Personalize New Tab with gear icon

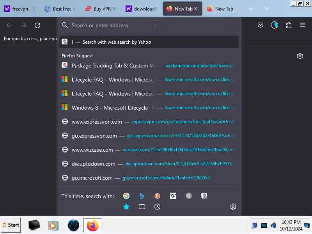pos(300,56)
